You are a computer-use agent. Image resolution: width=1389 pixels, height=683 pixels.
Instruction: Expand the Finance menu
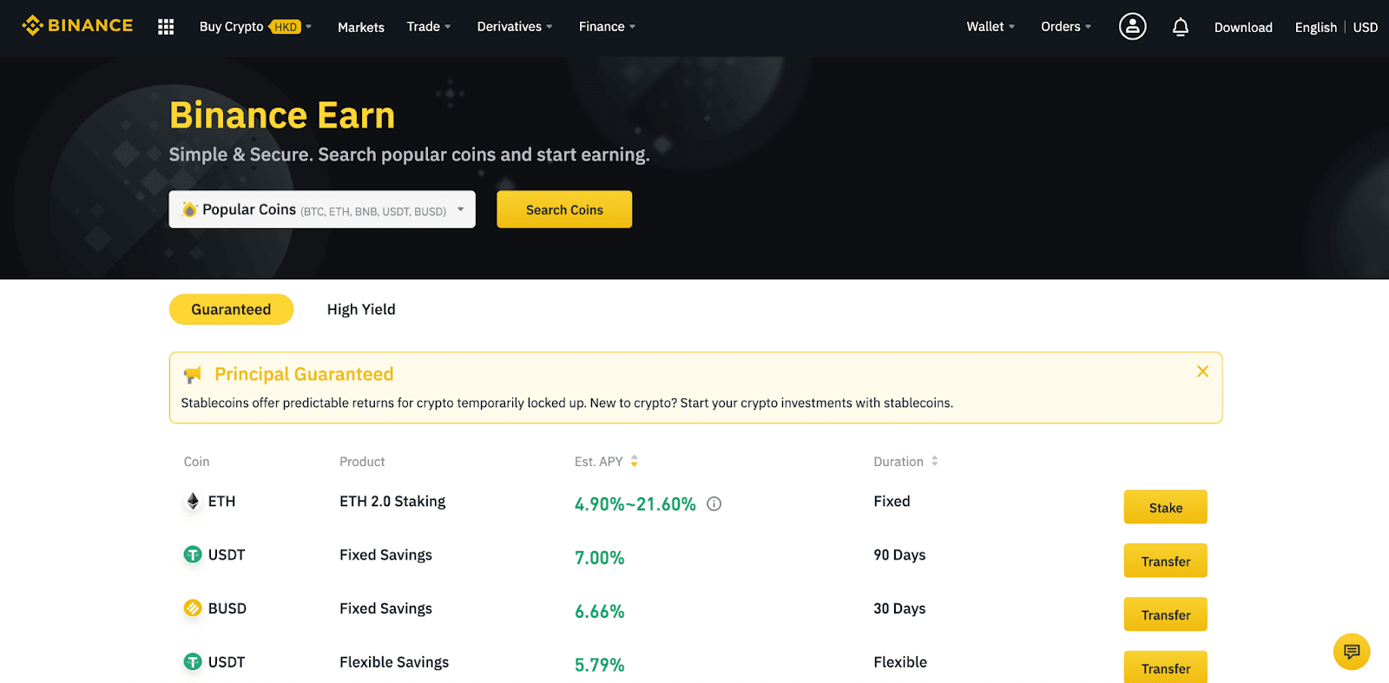(608, 27)
